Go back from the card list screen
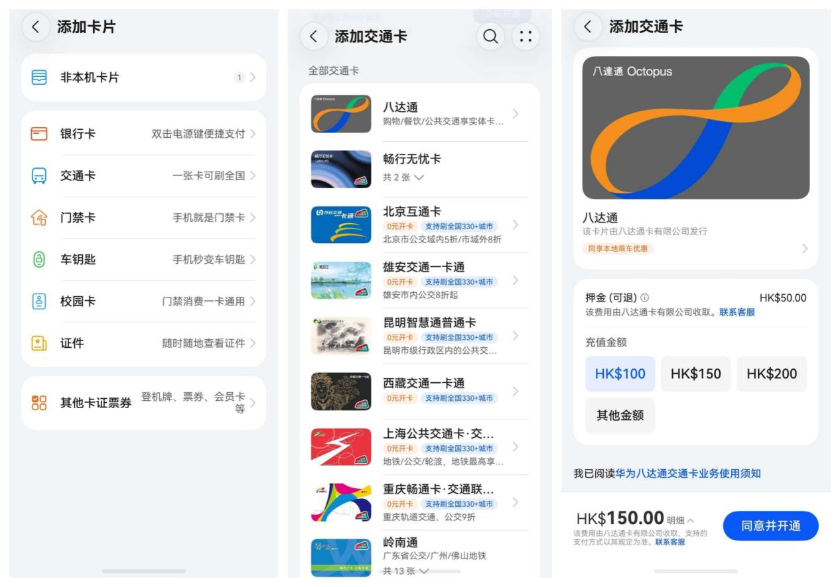Viewport: 840px width, 587px height. (315, 36)
